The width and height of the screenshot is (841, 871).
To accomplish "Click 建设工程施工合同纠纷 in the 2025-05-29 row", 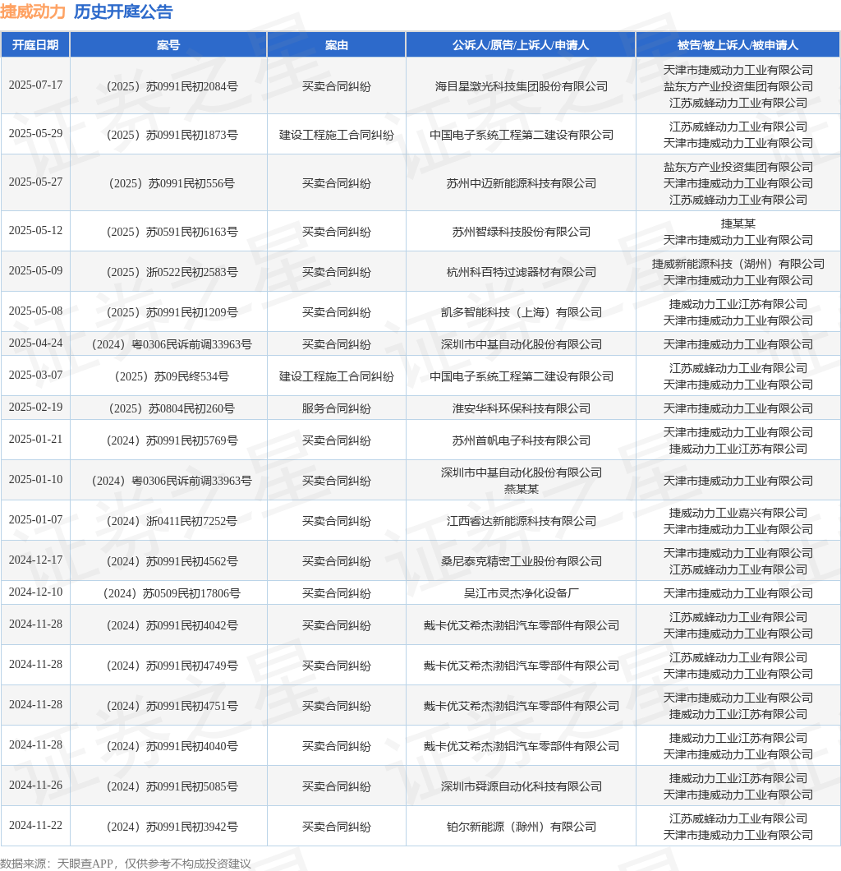I will point(337,135).
